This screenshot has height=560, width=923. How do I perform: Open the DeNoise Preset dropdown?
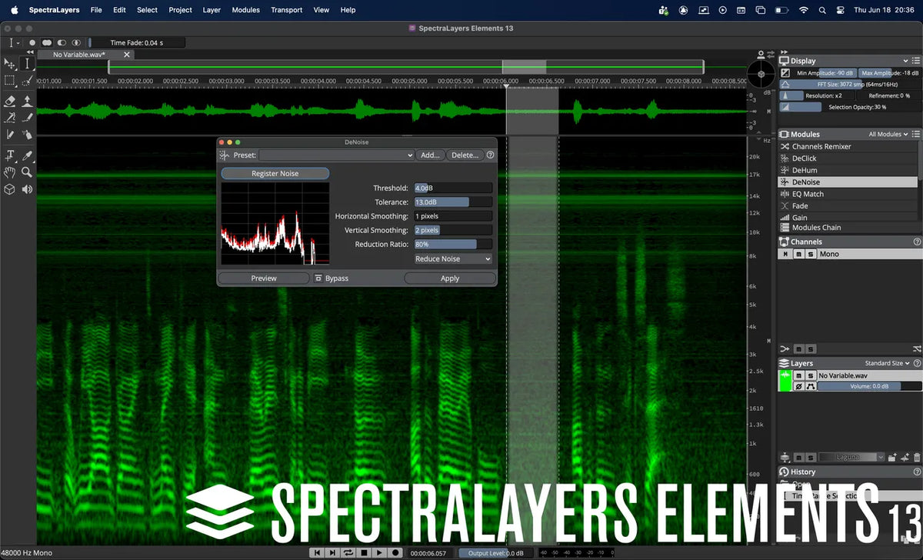(x=336, y=155)
